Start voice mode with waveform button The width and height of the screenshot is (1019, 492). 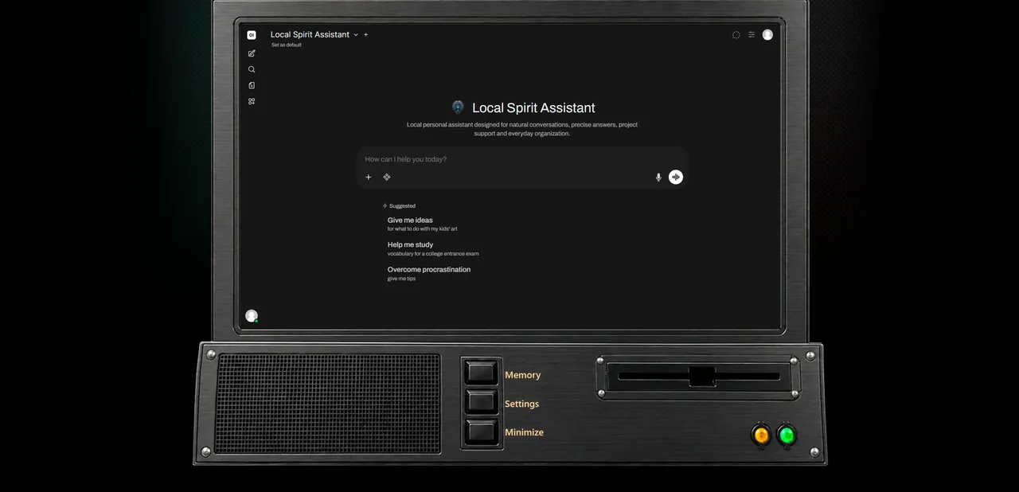[x=676, y=177]
